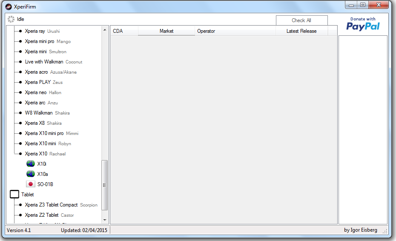The width and height of the screenshot is (396, 241).
Task: Select Xperia arc Anzu
Action: point(41,103)
